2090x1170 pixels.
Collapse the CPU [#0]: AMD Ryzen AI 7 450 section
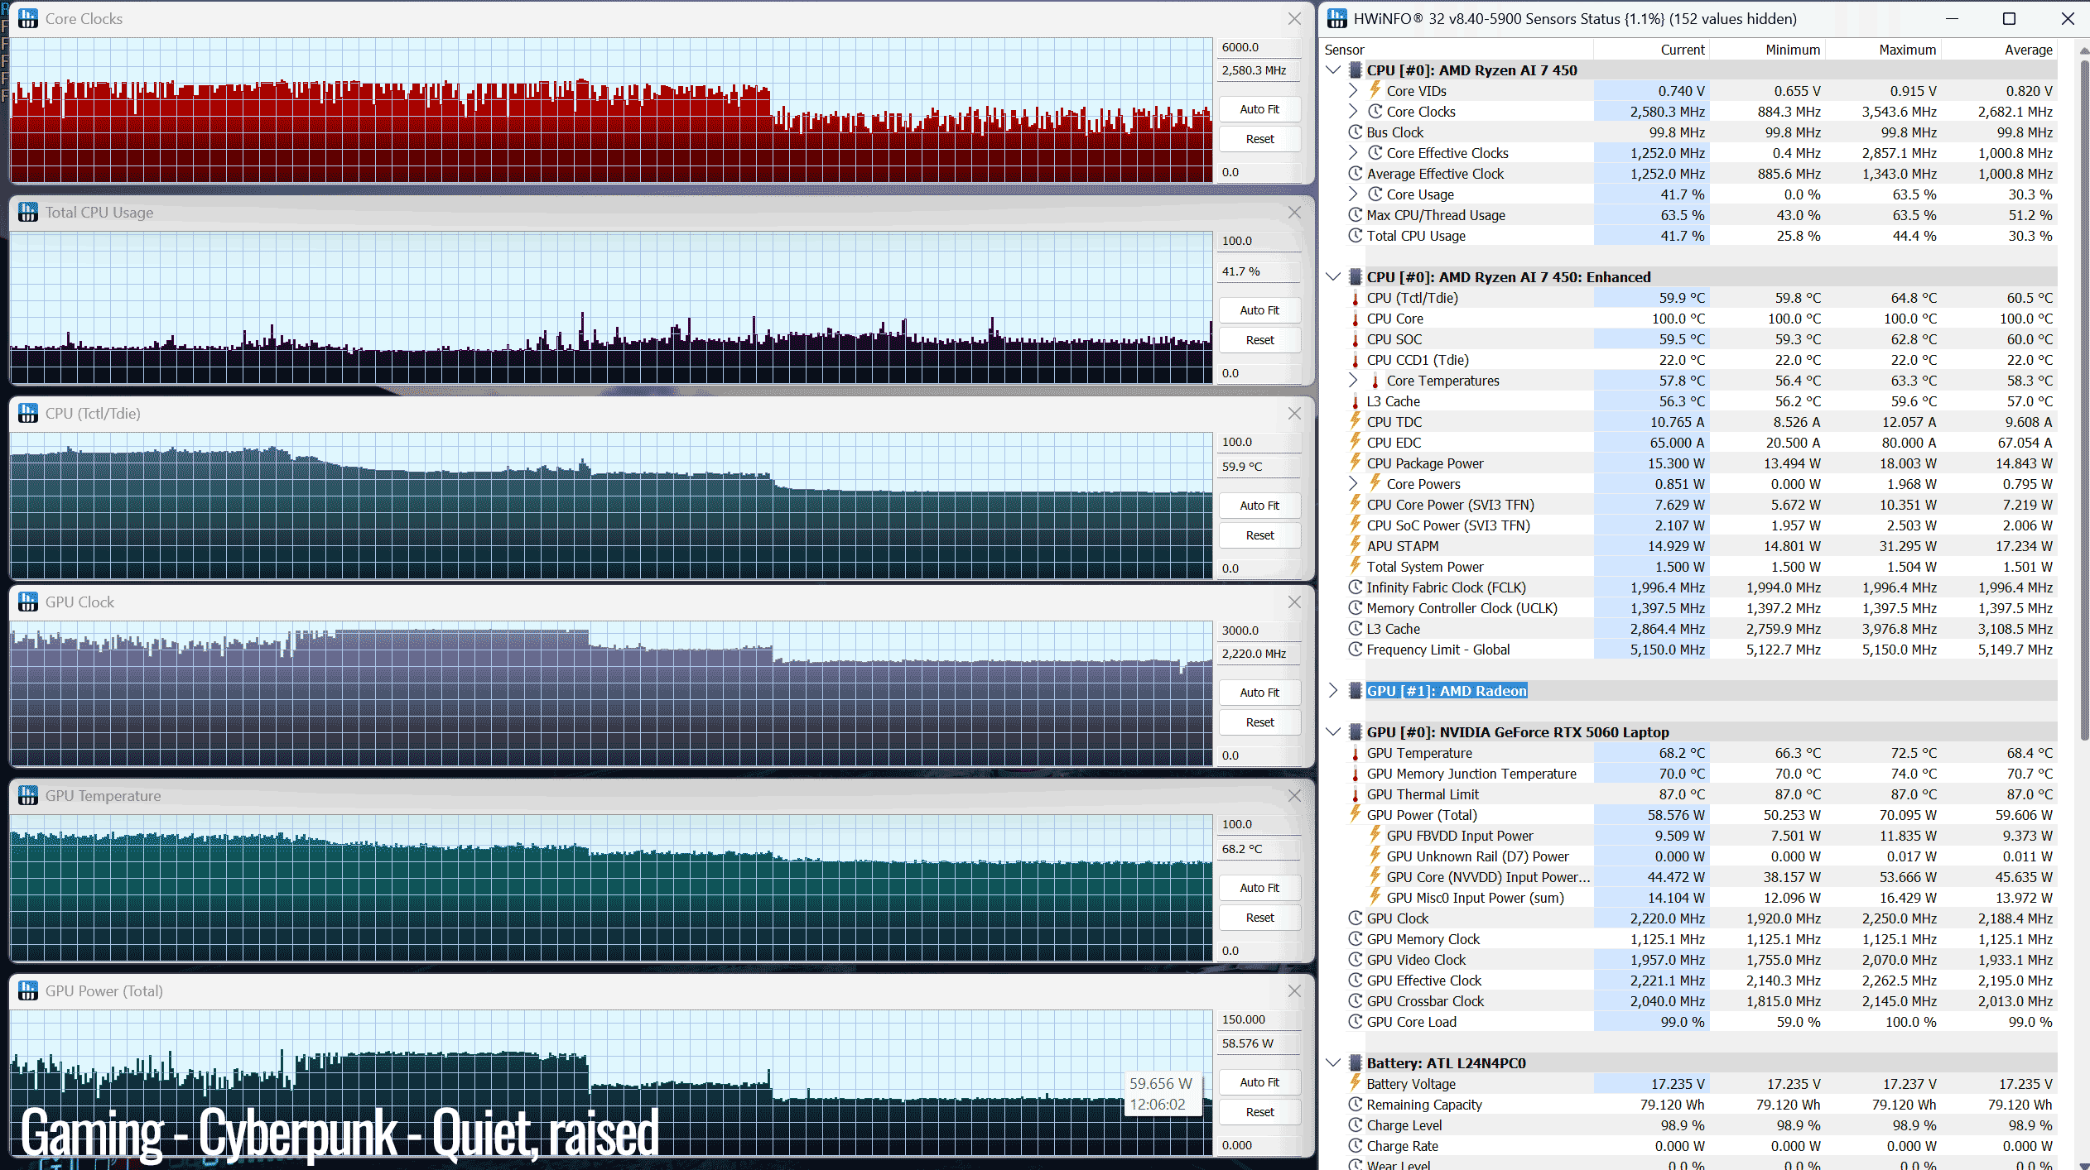click(1333, 70)
